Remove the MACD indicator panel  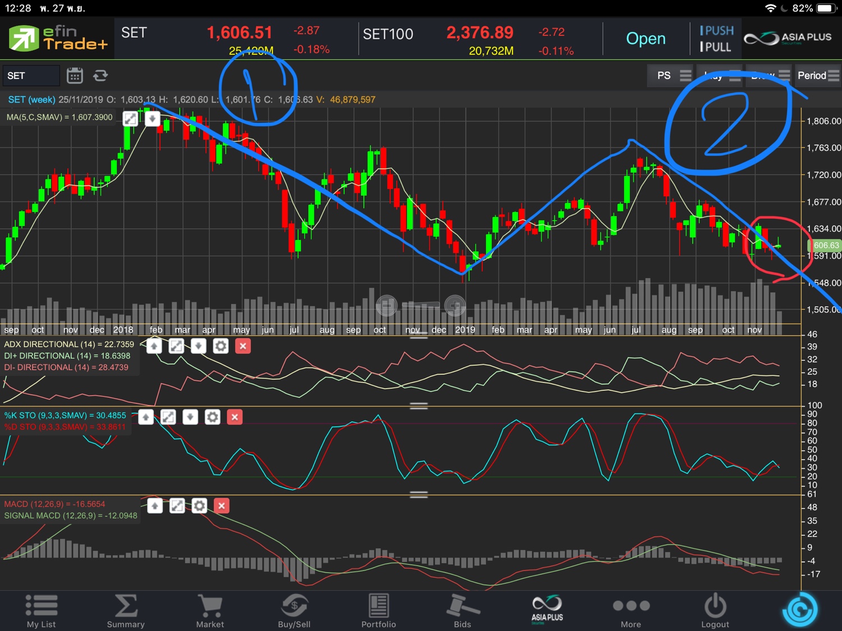(x=222, y=506)
